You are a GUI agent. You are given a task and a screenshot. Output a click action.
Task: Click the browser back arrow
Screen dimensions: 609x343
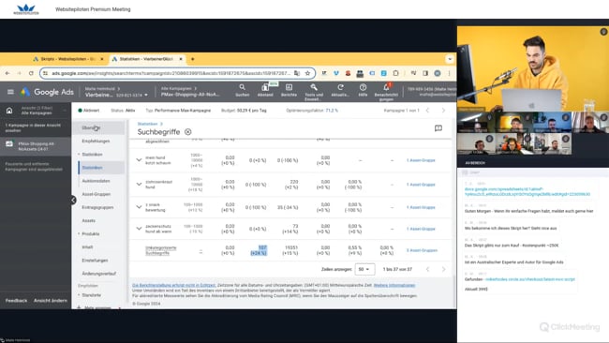[x=7, y=73]
